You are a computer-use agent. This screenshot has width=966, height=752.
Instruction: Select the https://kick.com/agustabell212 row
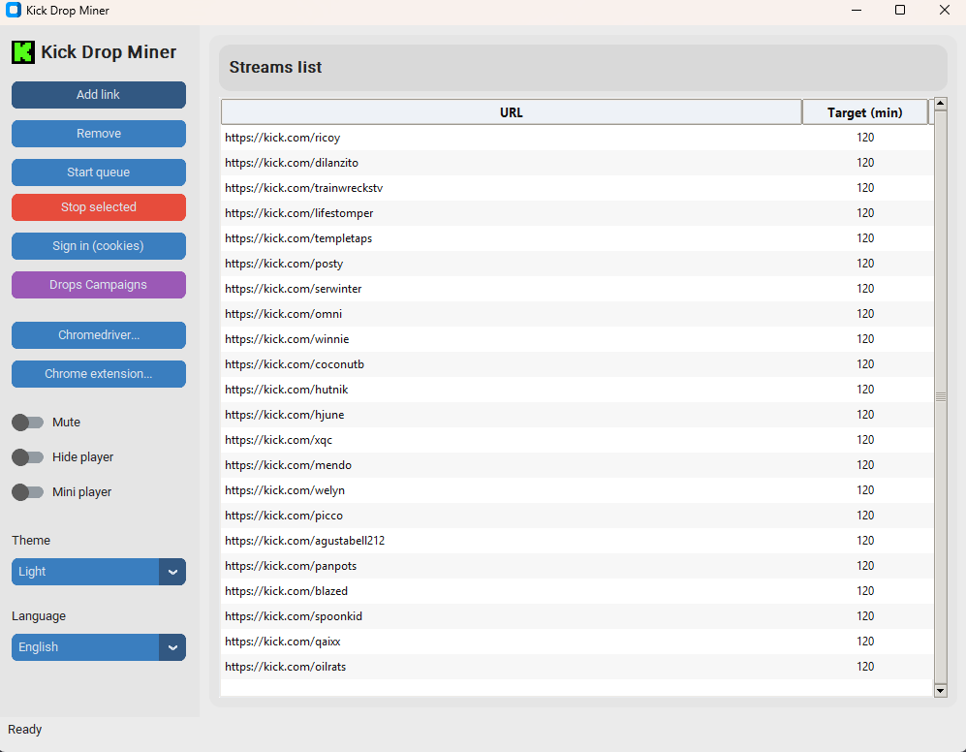(x=577, y=541)
